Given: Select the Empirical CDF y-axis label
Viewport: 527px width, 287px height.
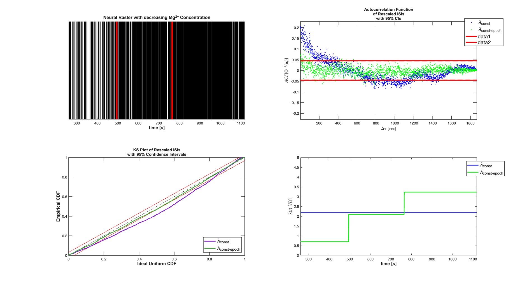Looking at the screenshot, I should pos(58,206).
